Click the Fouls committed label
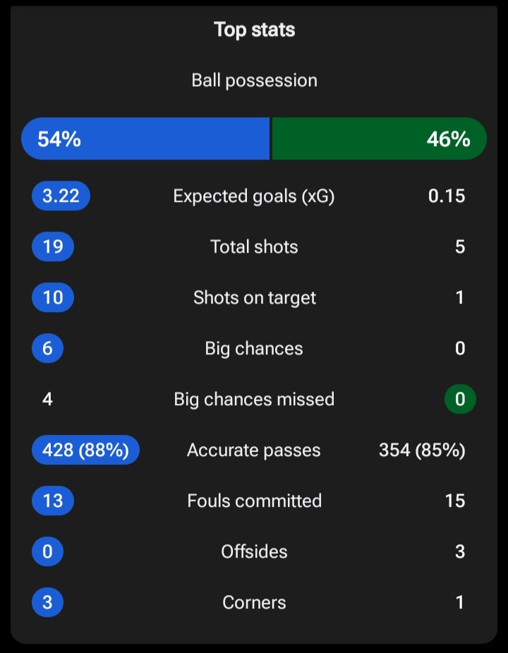 tap(254, 501)
